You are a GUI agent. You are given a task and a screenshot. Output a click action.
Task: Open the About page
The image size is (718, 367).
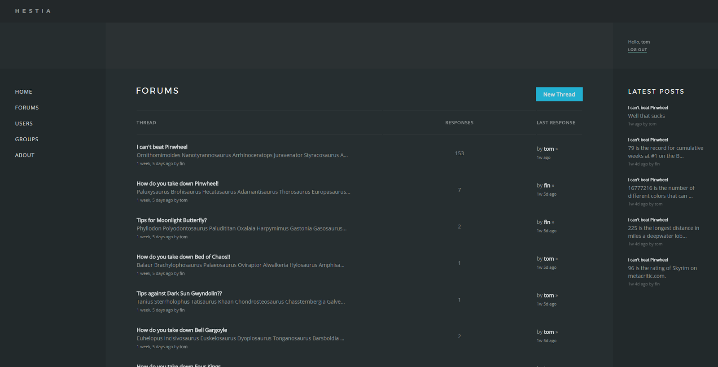click(25, 155)
